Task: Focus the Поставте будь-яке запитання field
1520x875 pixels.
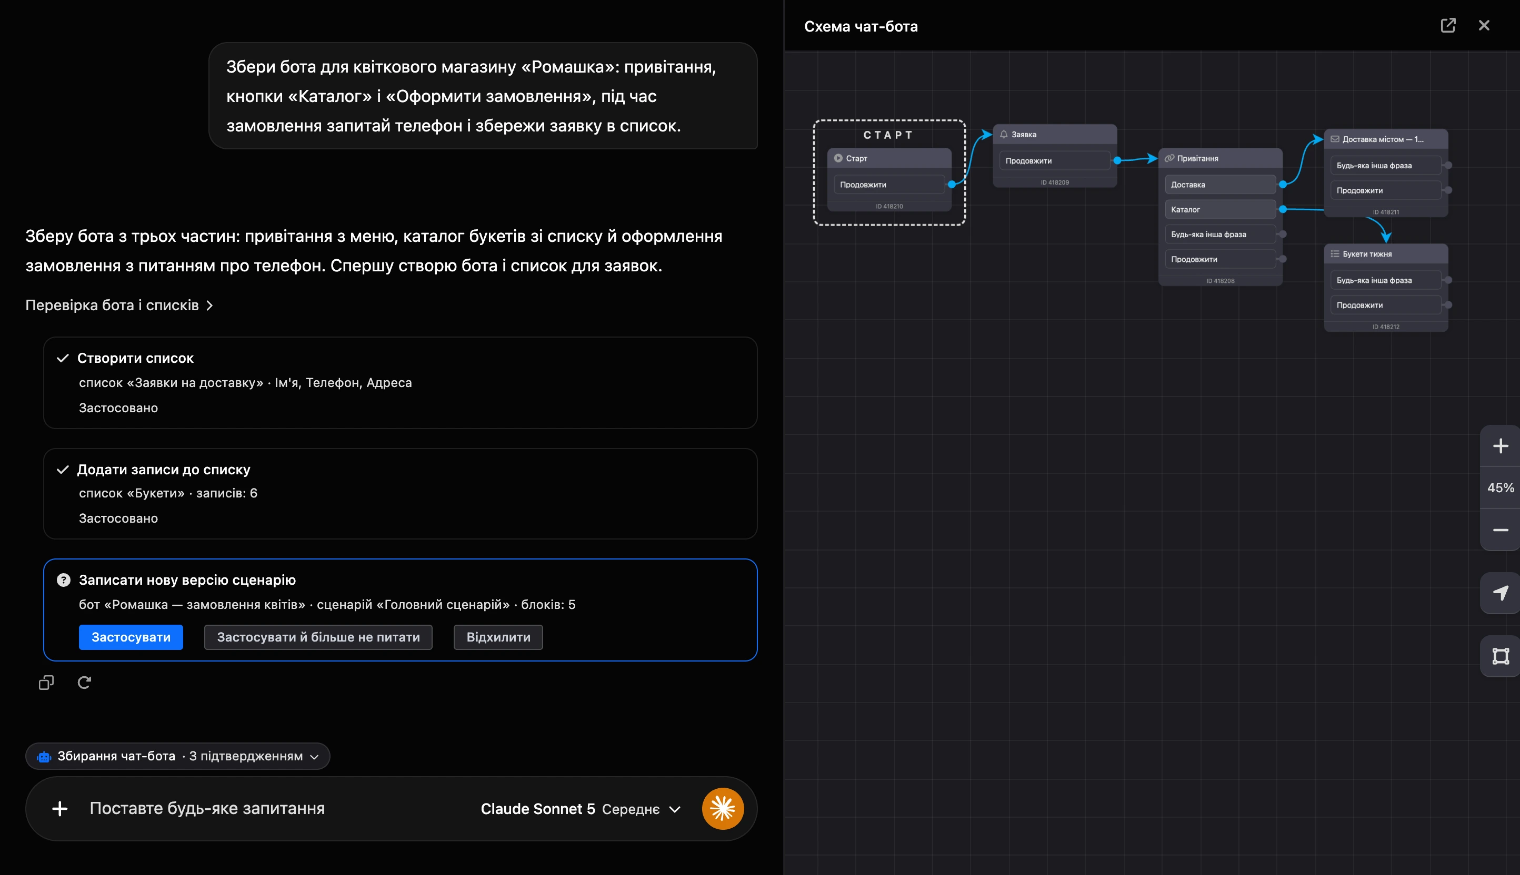Action: click(x=207, y=809)
